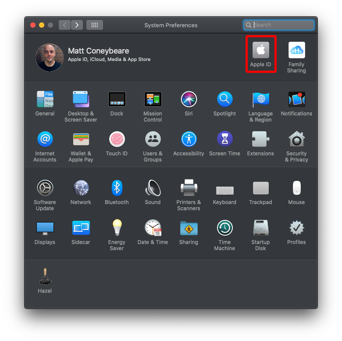Click the forward navigation arrow
The width and height of the screenshot is (342, 341).
pos(77,25)
